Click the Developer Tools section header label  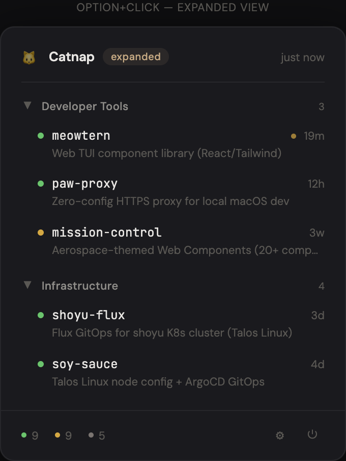click(x=85, y=106)
